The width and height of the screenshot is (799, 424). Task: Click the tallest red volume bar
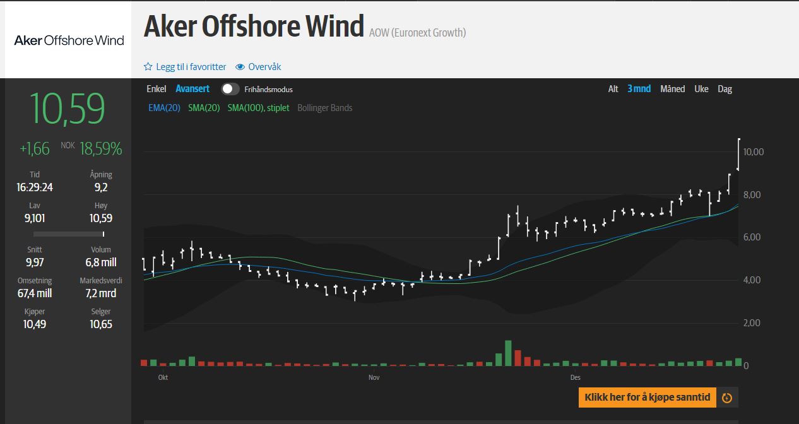pos(518,358)
